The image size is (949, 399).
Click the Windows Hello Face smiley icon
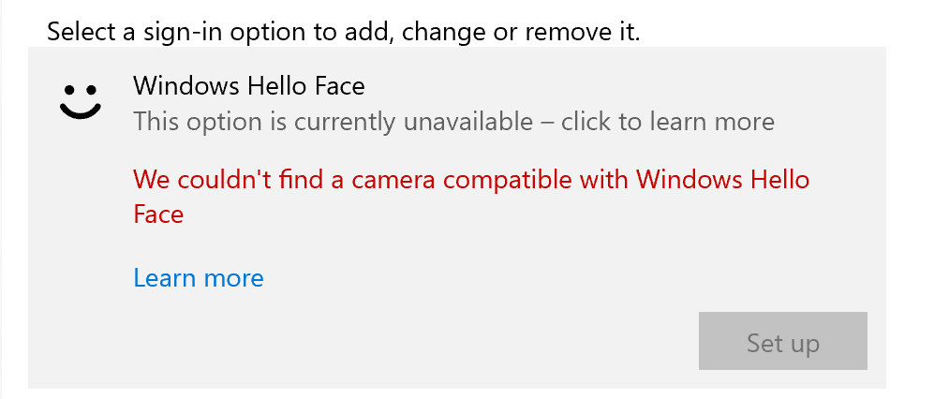80,99
